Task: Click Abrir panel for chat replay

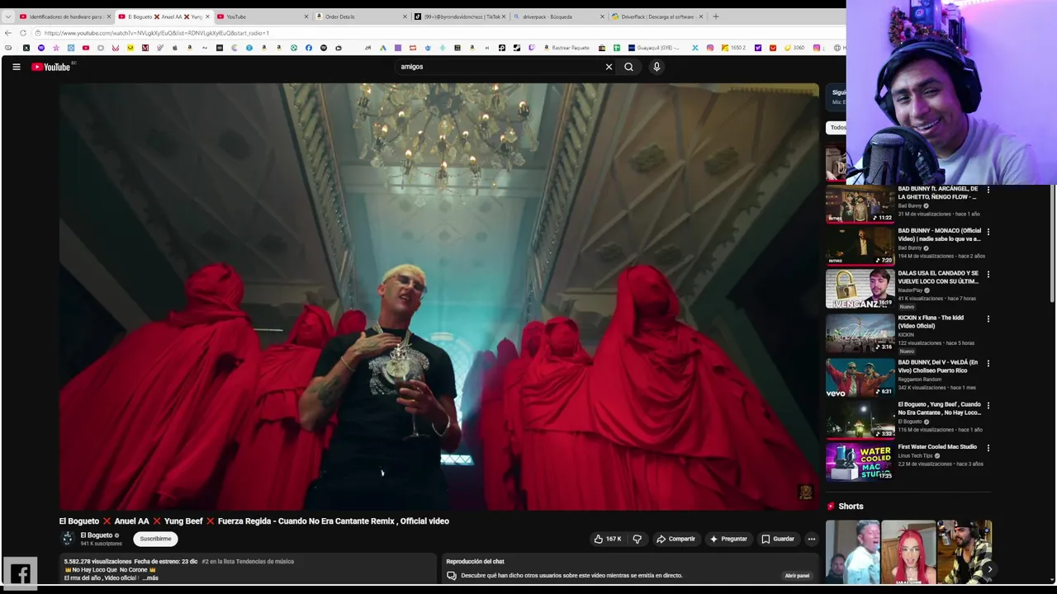Action: (x=797, y=575)
